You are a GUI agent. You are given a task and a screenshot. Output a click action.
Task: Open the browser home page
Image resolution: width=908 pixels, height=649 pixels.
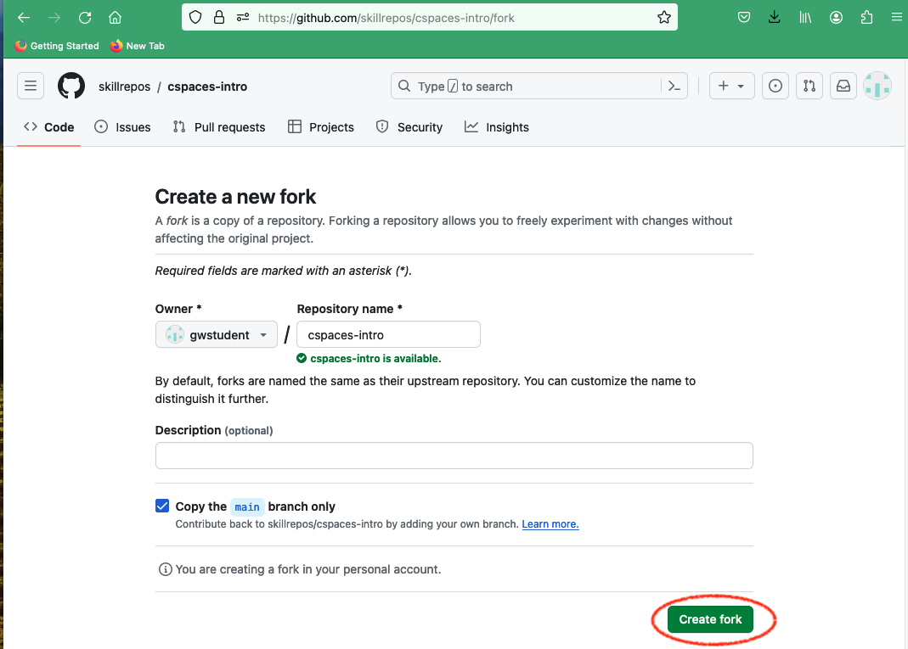[116, 17]
